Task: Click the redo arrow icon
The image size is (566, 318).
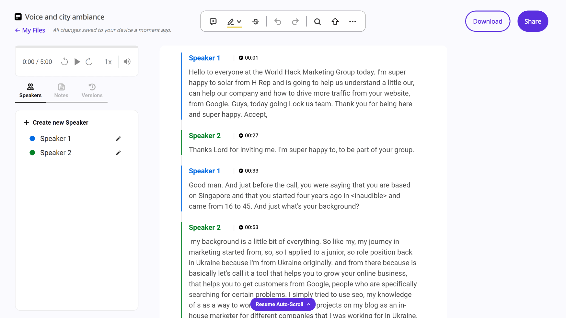Action: (295, 21)
